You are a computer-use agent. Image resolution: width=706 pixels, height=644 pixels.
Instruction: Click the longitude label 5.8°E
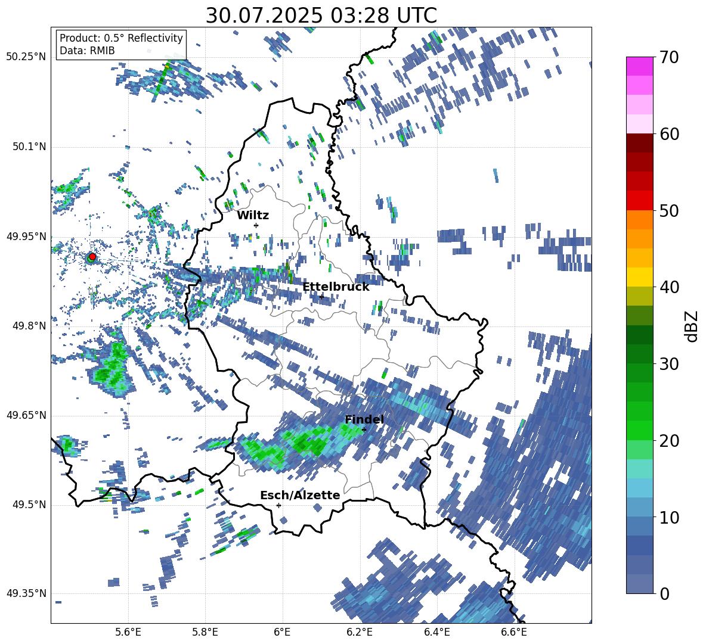point(205,632)
